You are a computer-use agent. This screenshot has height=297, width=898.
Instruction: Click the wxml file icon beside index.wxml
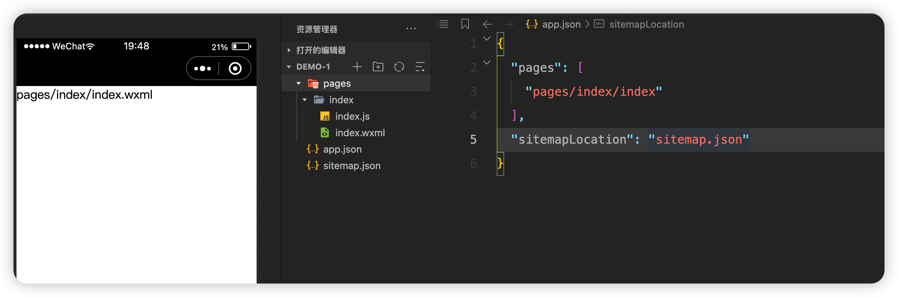tap(325, 133)
